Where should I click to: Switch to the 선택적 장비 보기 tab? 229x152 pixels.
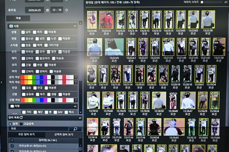pos(64,134)
